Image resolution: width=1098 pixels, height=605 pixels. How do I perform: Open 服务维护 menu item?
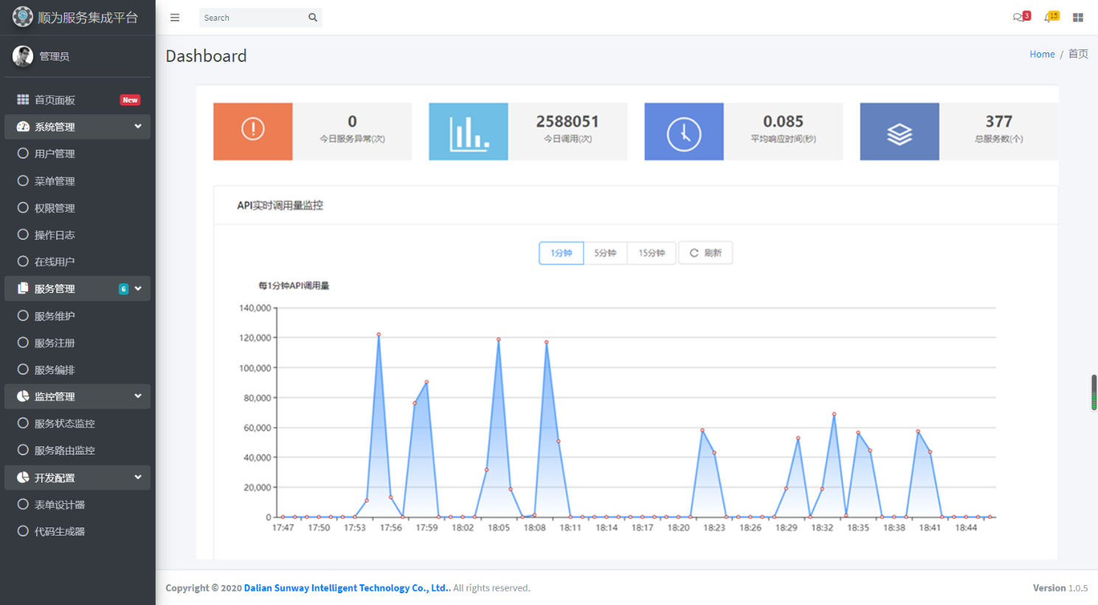[x=77, y=316]
